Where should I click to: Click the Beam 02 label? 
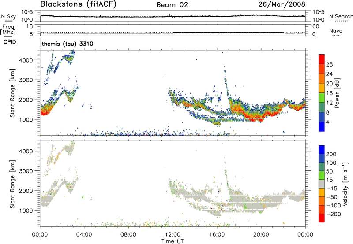click(x=172, y=5)
